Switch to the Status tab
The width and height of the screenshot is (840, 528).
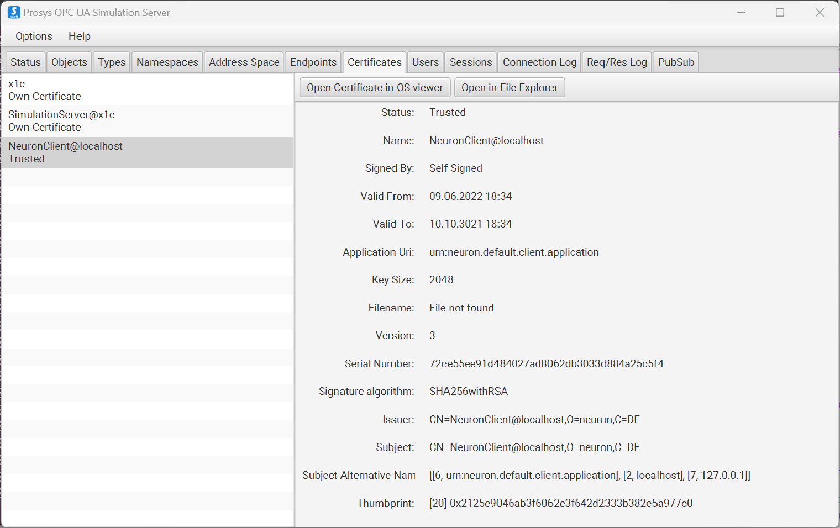click(25, 62)
